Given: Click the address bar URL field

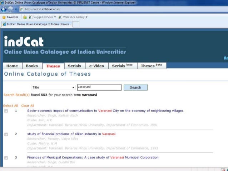Looking at the screenshot, I should 124,9.
